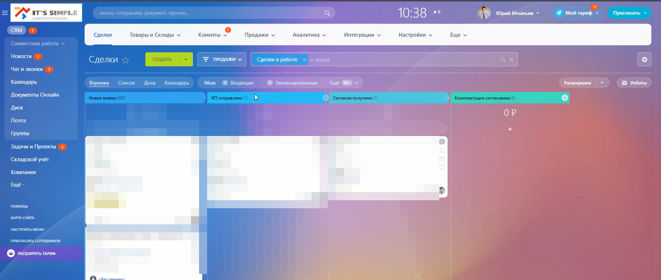Quick-add a deal in Комплектация согласована column

point(510,129)
